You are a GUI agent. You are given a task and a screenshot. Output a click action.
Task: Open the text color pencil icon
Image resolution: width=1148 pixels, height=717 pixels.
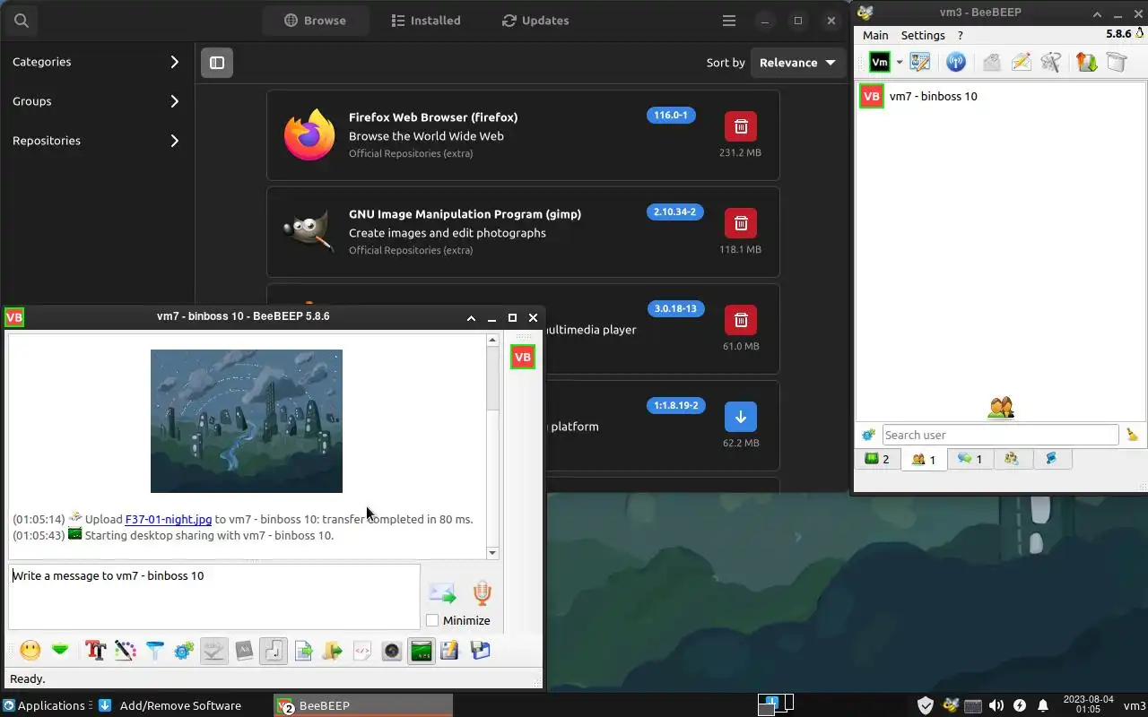(126, 650)
